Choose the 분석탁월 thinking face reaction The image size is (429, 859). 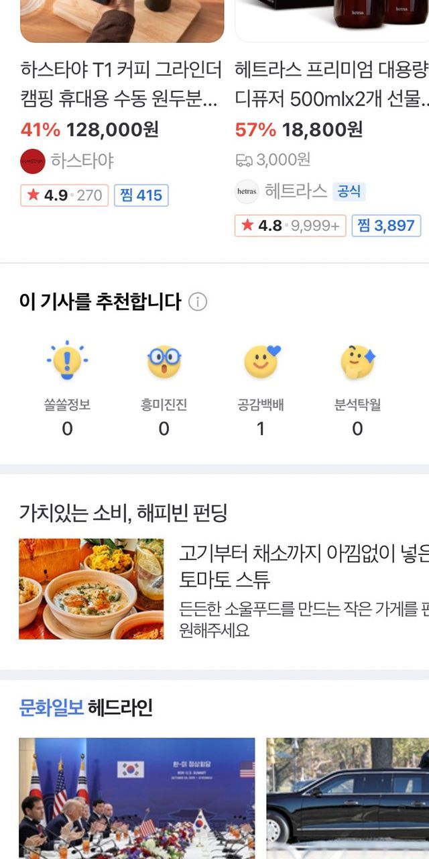[x=358, y=362]
